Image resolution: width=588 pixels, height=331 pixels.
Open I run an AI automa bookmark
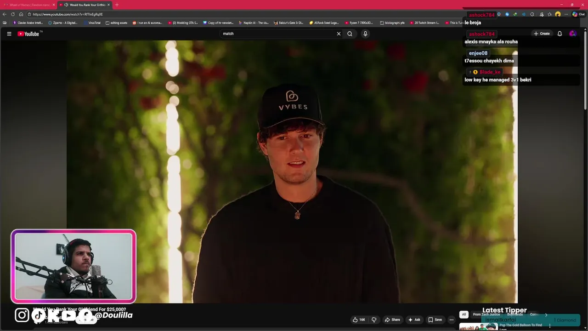pos(147,23)
